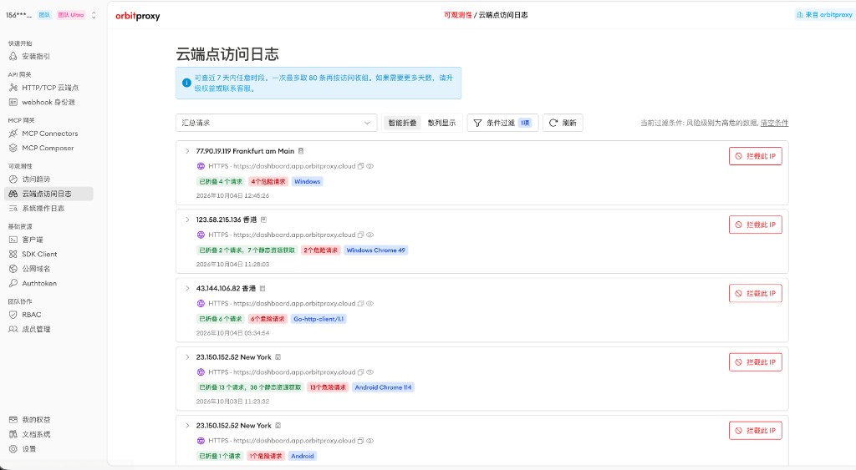Screen dimensions: 856x470
Task: Click the orbitproxy logo
Action: coord(138,16)
